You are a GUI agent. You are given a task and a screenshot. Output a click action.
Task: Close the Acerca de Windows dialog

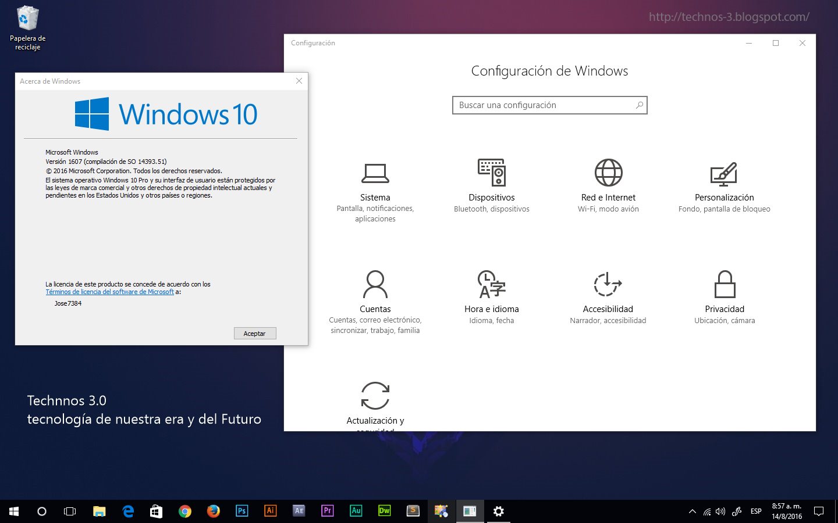click(x=299, y=81)
